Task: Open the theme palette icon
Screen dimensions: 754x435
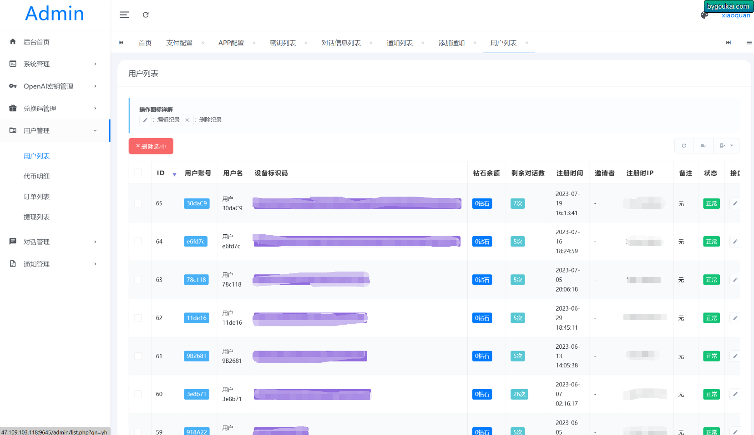Action: tap(704, 15)
